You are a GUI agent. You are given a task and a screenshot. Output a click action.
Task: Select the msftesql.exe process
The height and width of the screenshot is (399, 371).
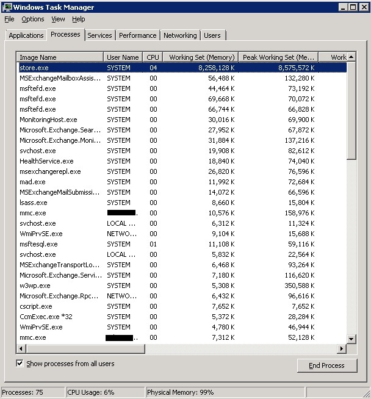click(182, 244)
